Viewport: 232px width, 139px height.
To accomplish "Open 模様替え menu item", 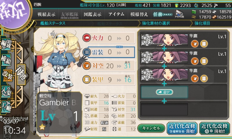I will [139, 14].
